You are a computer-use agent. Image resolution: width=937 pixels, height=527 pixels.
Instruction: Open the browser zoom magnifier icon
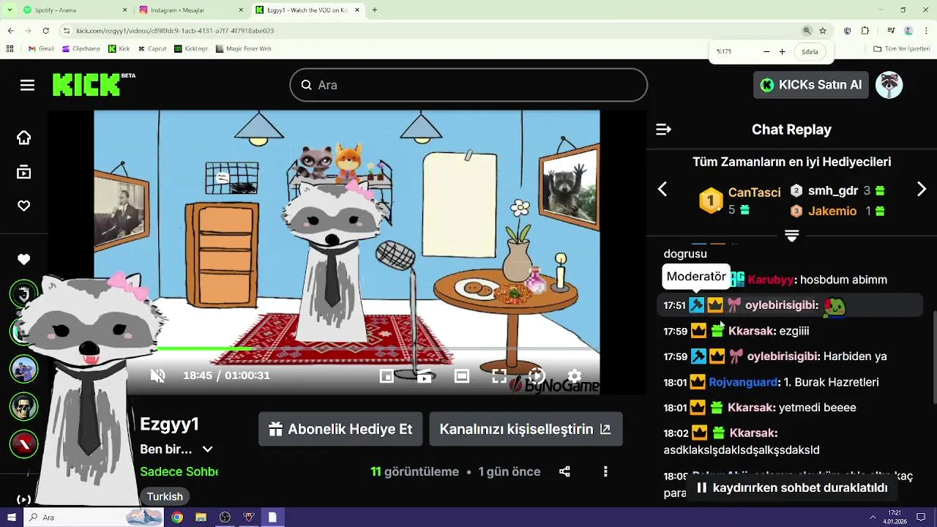point(807,31)
